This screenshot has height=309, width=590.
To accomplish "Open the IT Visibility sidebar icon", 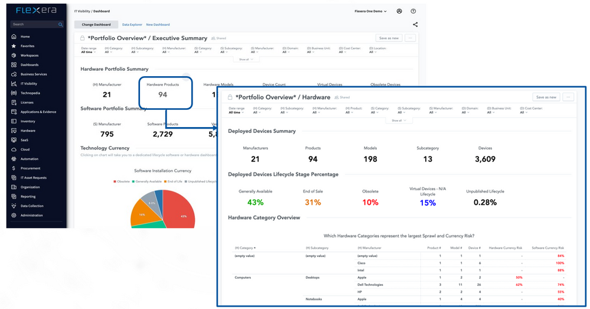I will tap(14, 84).
